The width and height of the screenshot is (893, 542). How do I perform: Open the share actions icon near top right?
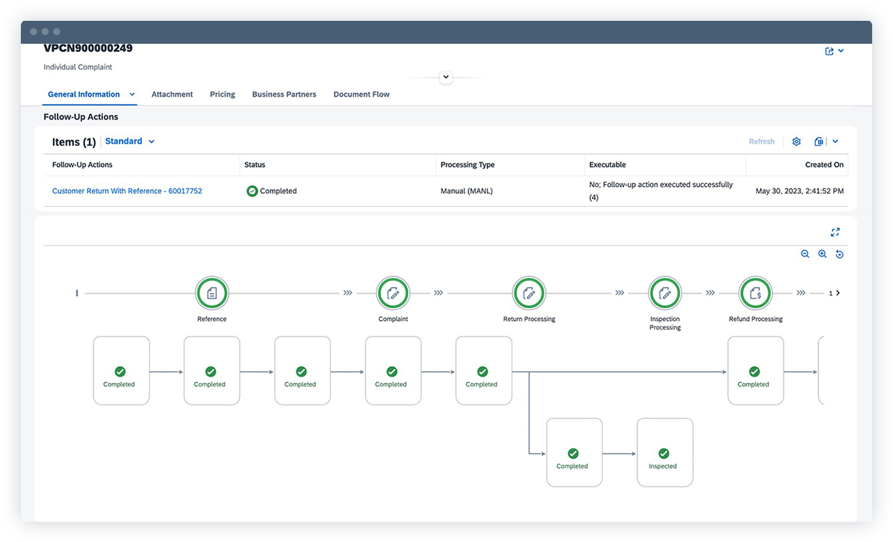830,51
